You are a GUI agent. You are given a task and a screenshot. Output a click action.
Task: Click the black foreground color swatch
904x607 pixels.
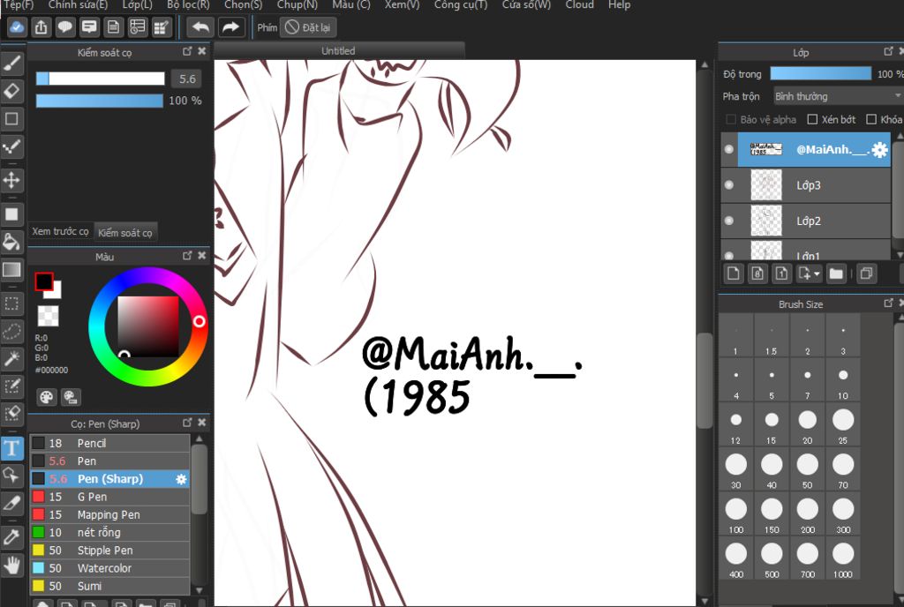coord(44,281)
